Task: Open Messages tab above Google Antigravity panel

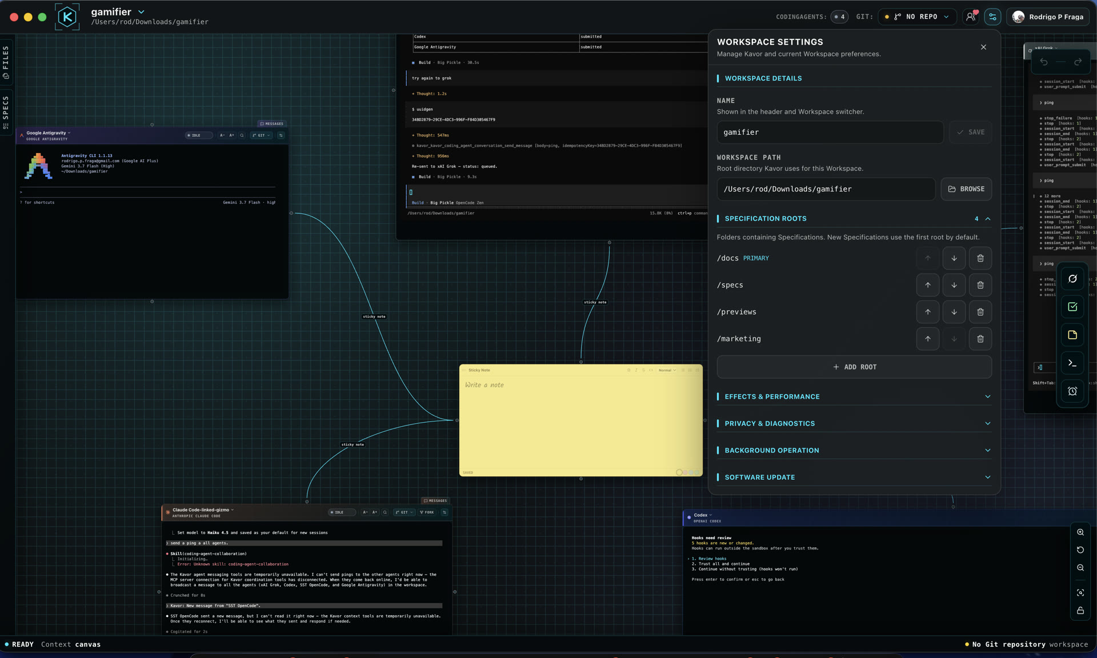Action: coord(271,123)
